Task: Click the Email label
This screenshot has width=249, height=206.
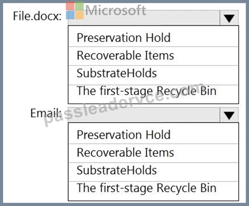Action: pos(46,113)
